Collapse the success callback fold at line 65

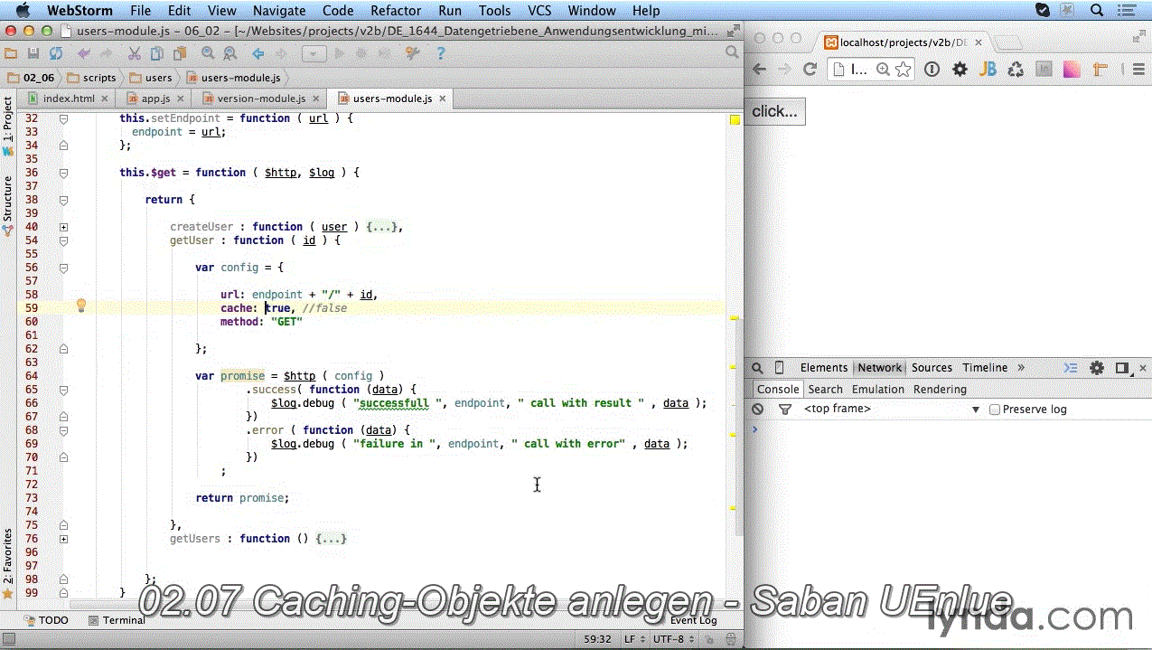(63, 390)
